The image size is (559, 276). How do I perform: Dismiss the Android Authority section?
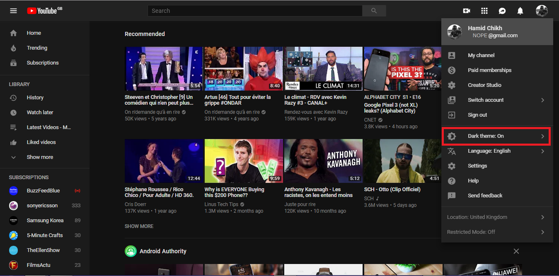(x=516, y=251)
